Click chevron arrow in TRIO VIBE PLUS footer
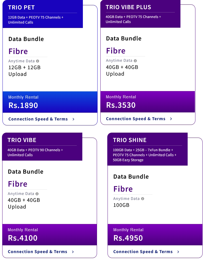204x260 pixels. 171,119
